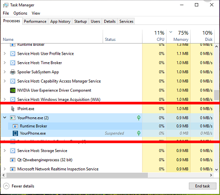220x195 pixels.
Task: Select the Spooler SubSystem App name text
Action: click(x=38, y=72)
